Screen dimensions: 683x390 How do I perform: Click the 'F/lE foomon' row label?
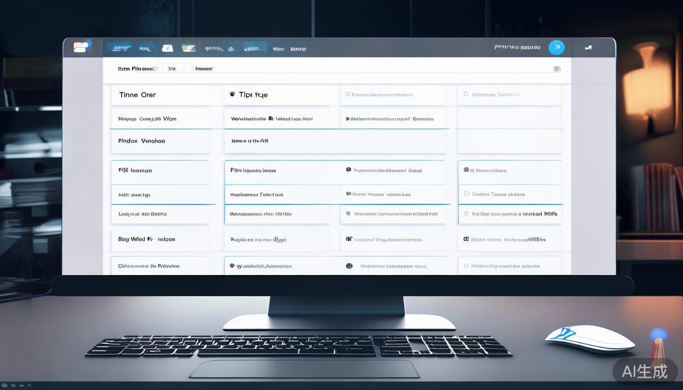135,171
